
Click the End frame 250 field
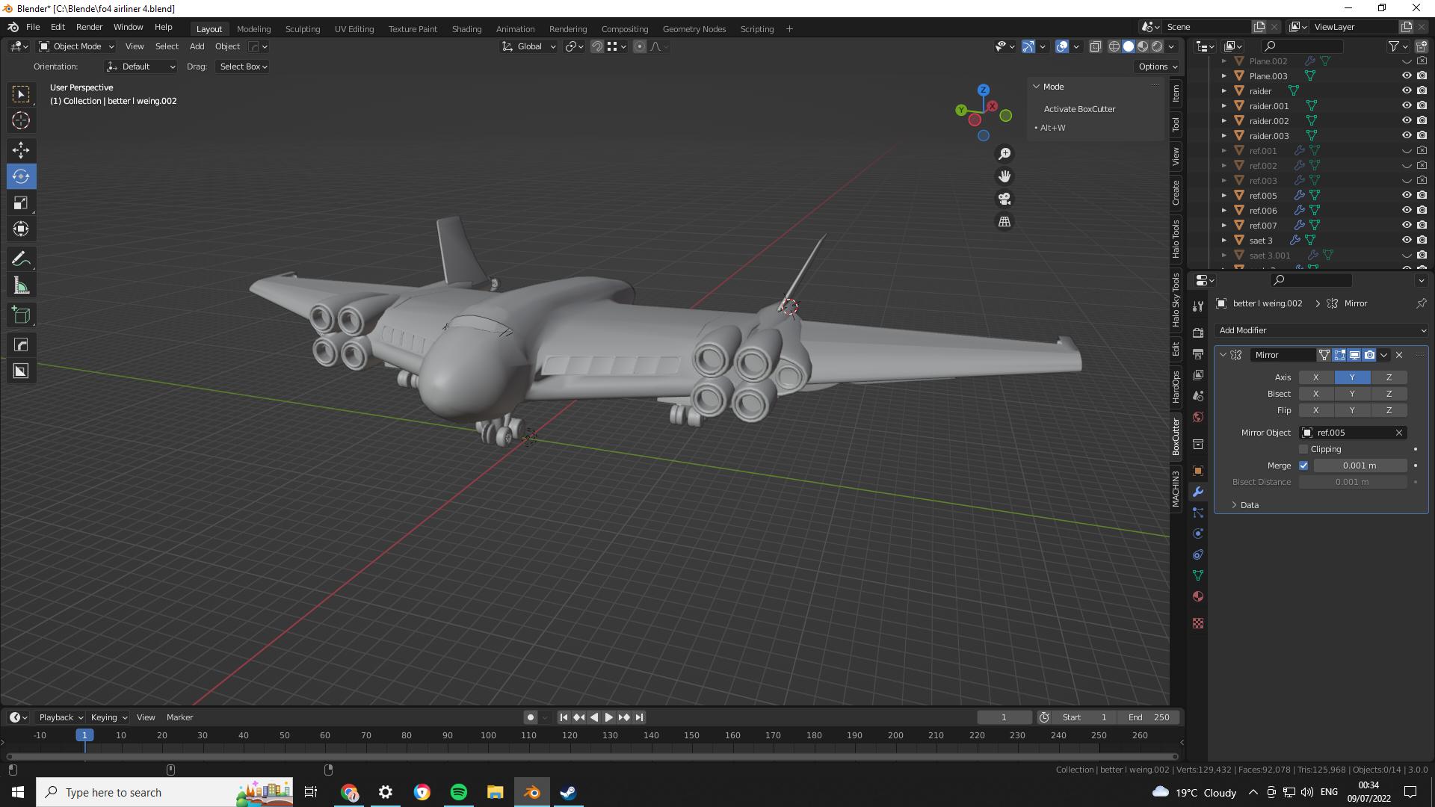pyautogui.click(x=1149, y=717)
